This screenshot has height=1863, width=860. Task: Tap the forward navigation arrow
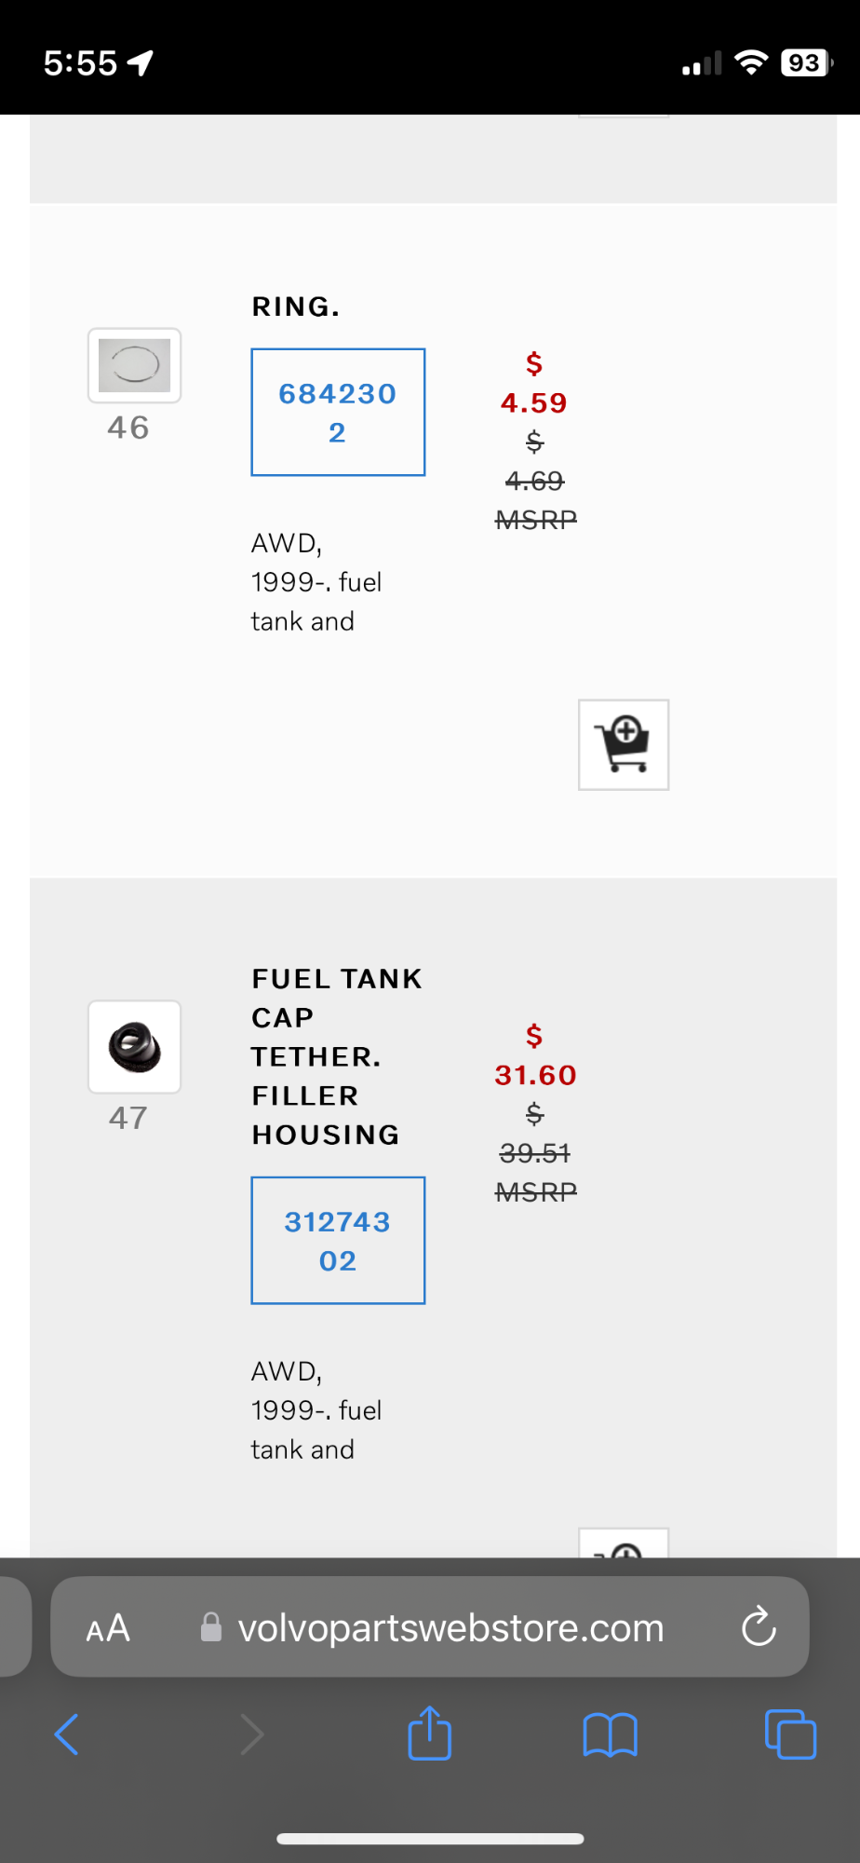(x=251, y=1734)
